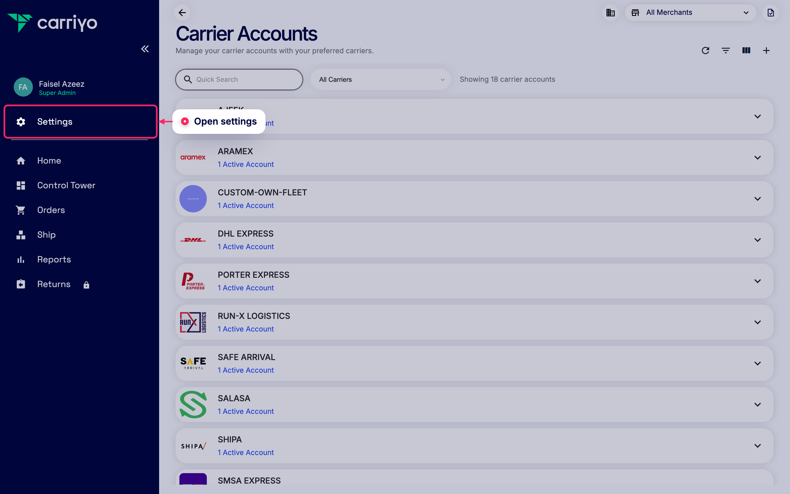
Task: Expand the AJEEK carrier row
Action: (x=758, y=116)
